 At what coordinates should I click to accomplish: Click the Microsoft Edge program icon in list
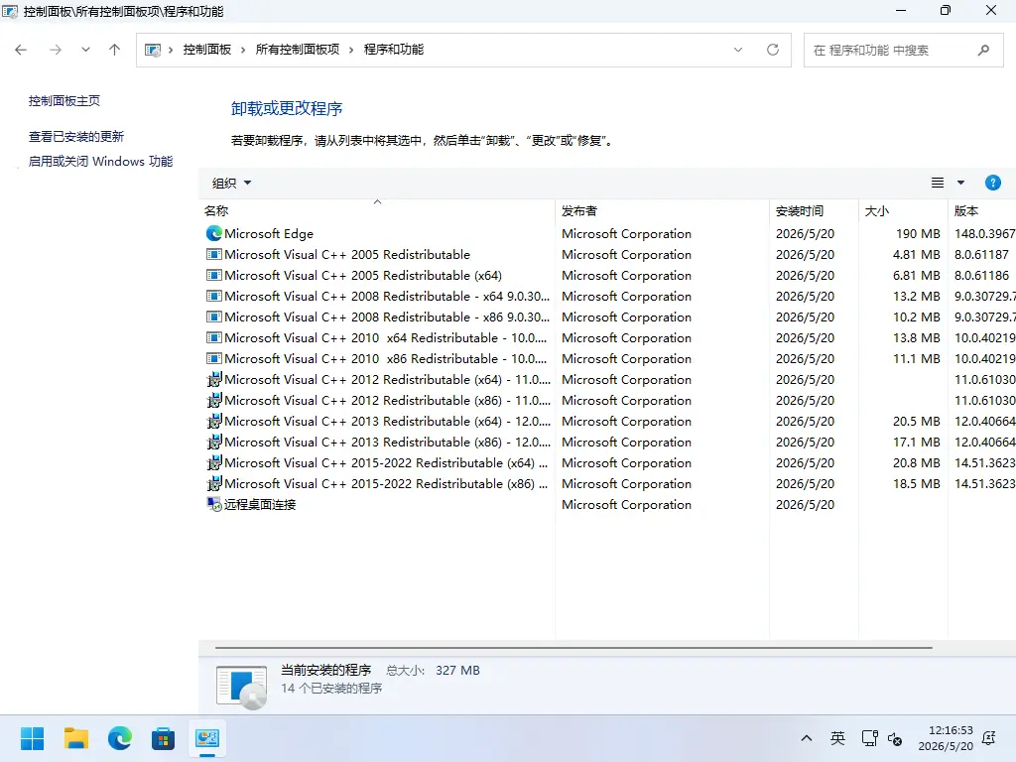(214, 233)
